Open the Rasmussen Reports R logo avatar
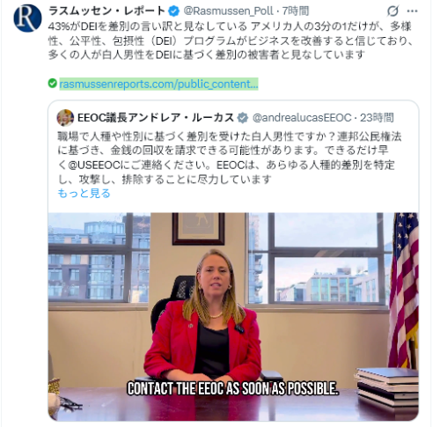440x427 pixels. pos(27,18)
